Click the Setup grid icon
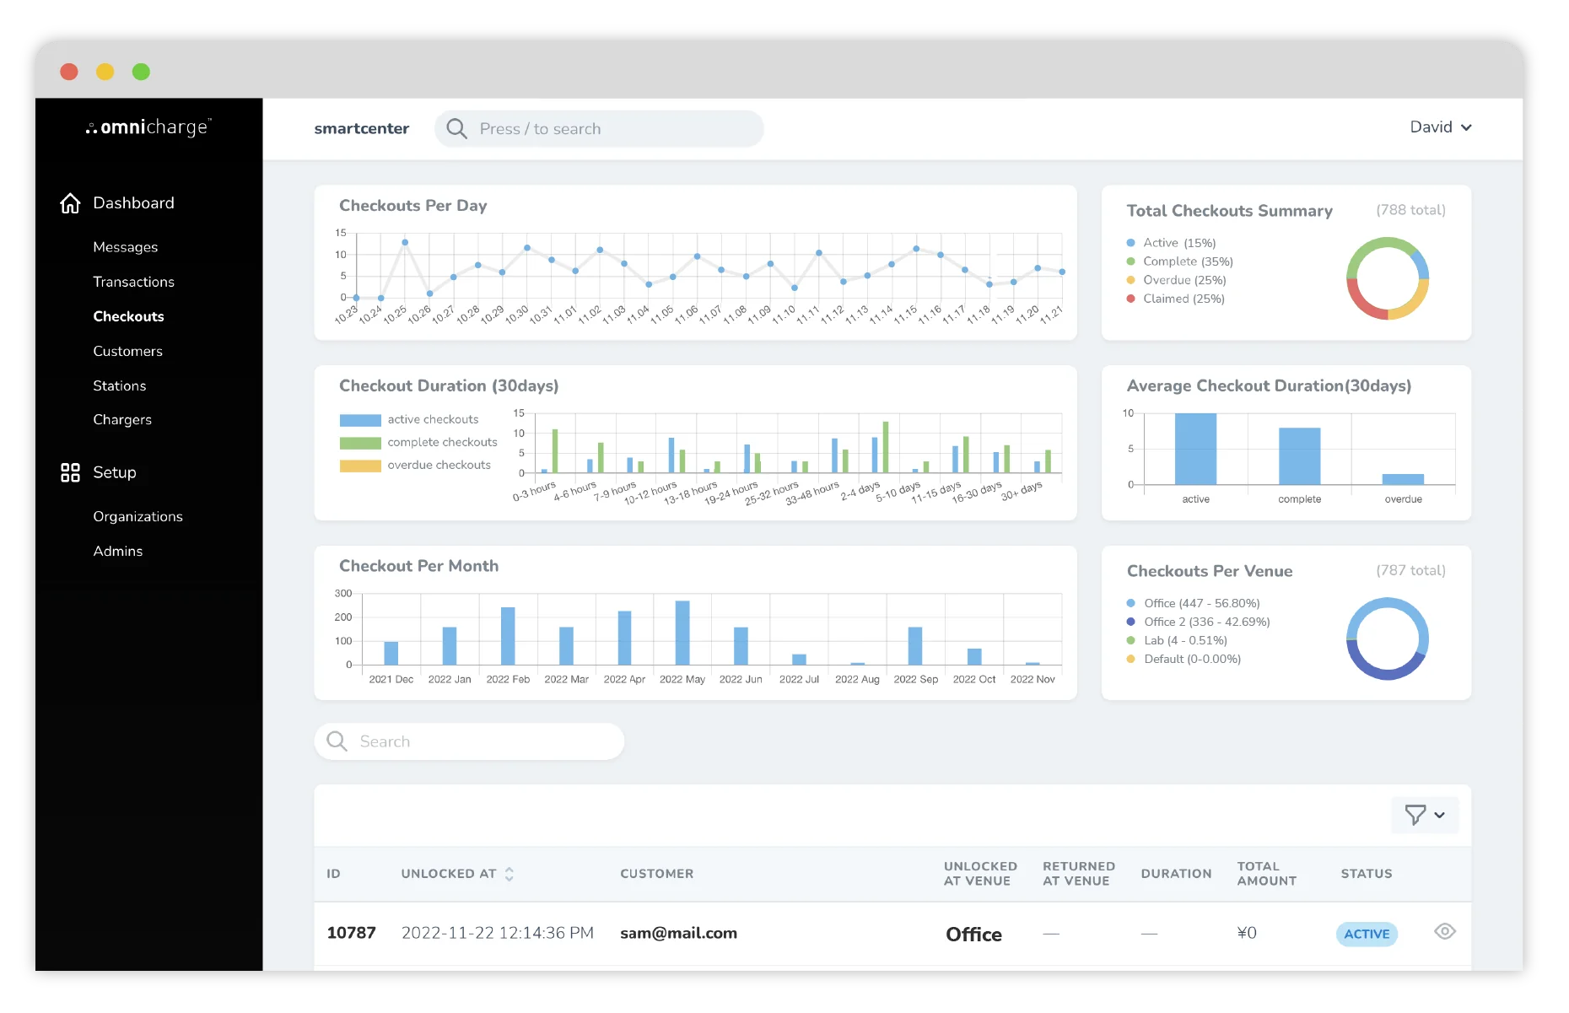1569x1013 pixels. click(70, 472)
